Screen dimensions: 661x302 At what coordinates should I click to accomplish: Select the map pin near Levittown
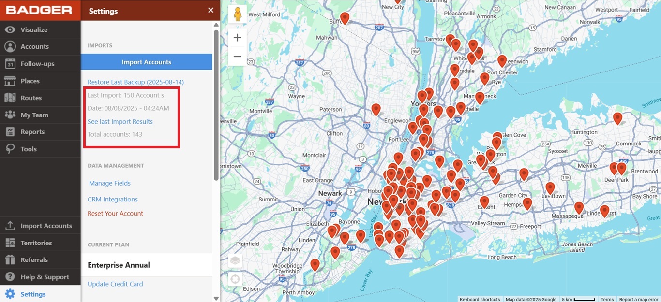550,188
